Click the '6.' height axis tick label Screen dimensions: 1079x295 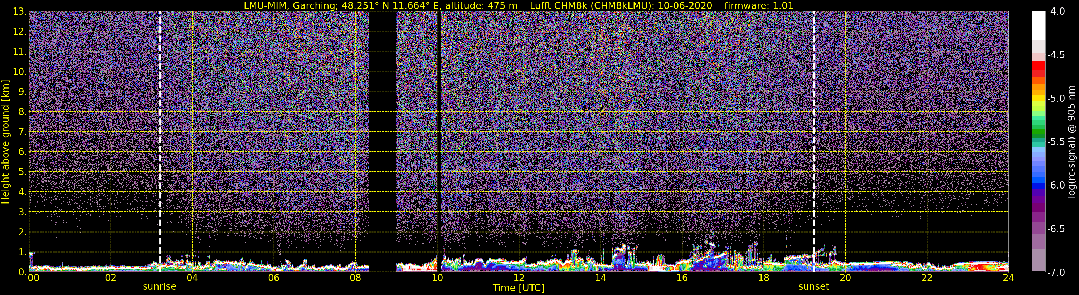(22, 152)
